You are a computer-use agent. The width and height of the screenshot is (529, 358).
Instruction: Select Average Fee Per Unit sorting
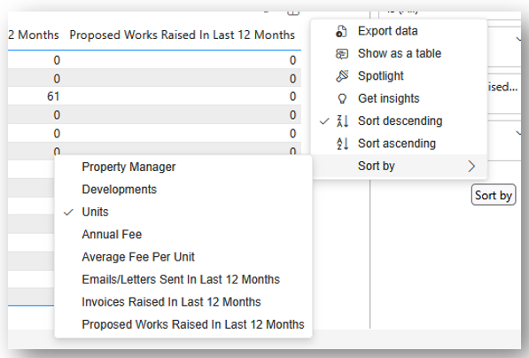point(183,257)
